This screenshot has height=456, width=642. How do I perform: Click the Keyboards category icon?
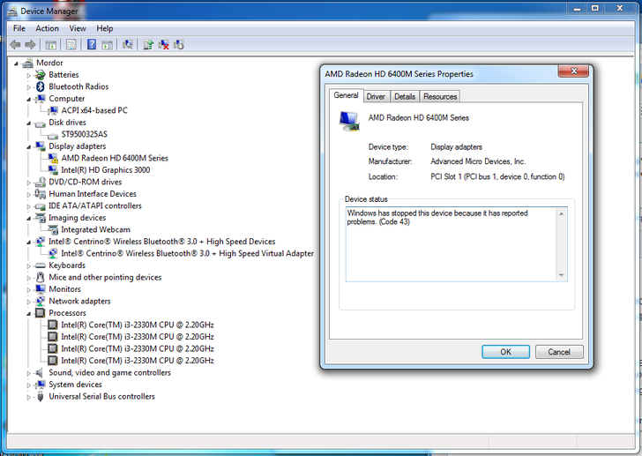coord(41,265)
